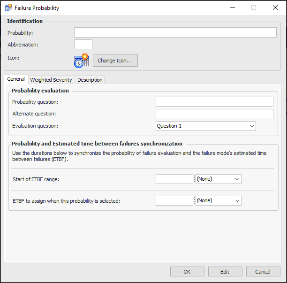The width and height of the screenshot is (287, 283).
Task: Select the Description tab
Action: 90,80
